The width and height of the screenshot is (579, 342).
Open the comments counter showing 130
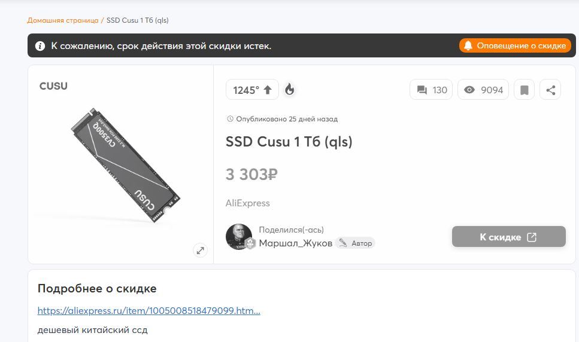pos(431,90)
